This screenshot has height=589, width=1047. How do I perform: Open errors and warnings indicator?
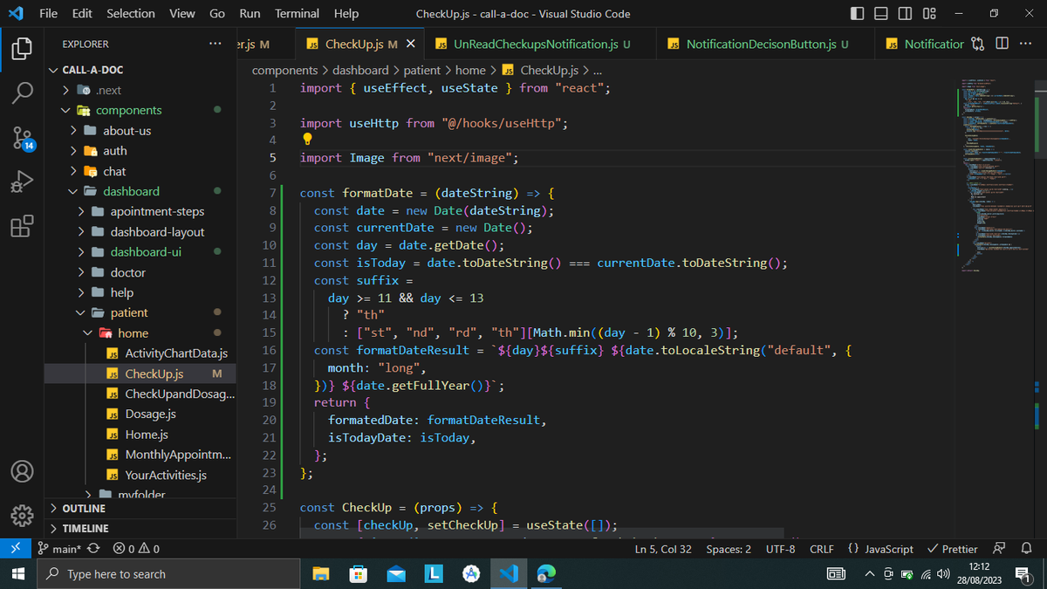pyautogui.click(x=136, y=549)
